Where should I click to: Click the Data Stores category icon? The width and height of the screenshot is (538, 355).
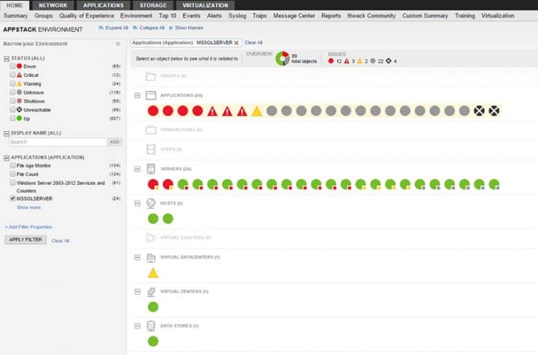coord(151,326)
